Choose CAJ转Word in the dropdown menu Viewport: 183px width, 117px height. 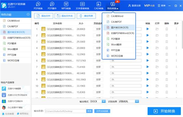pos(119,16)
